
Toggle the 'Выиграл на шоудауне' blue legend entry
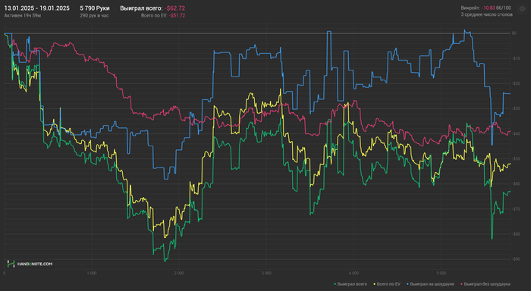coord(430,284)
